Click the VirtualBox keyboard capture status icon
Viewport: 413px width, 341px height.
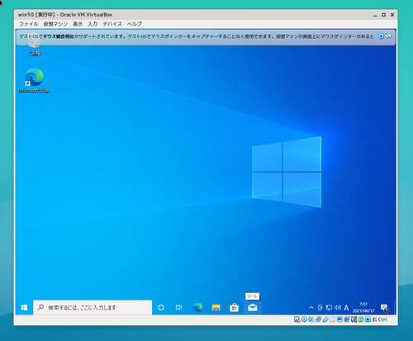coord(368,319)
